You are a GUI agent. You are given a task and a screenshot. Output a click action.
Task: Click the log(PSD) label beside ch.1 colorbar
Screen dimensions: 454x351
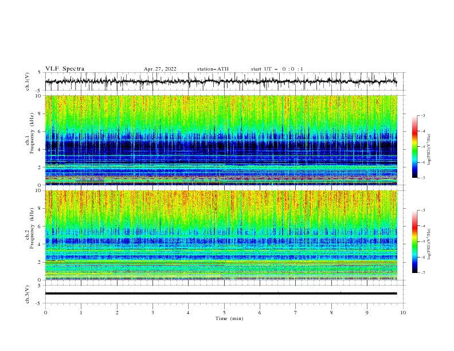point(430,150)
